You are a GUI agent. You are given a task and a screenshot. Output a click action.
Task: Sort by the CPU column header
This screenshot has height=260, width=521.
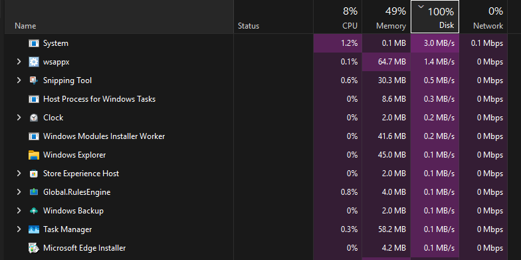(338, 17)
